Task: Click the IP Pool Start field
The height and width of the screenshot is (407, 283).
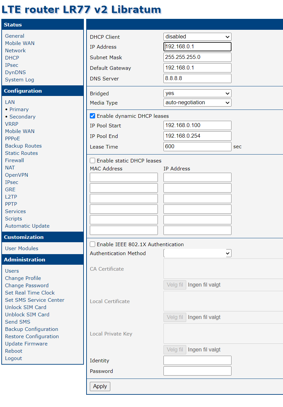Action: pos(197,125)
